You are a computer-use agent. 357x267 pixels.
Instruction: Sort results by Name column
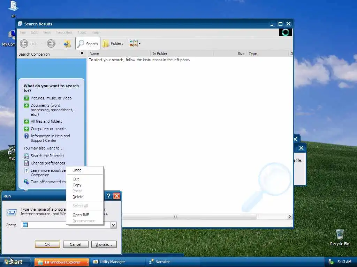click(119, 54)
